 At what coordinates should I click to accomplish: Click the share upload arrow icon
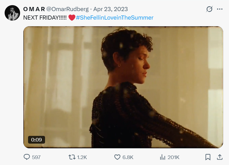[x=220, y=157]
